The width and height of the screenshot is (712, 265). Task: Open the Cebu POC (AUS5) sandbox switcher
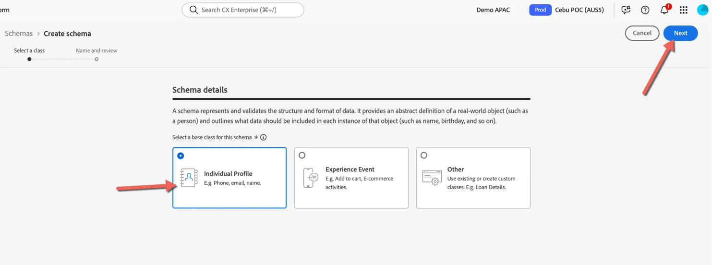pos(579,10)
